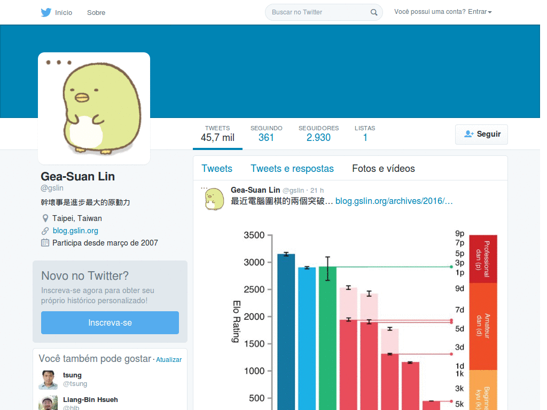Sign up with the Inscreva-se button
This screenshot has height=410, width=547.
pos(110,323)
